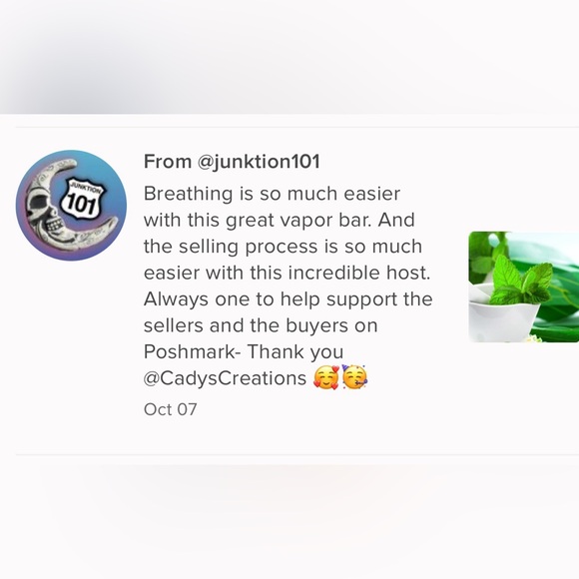Screen dimensions: 579x579
Task: Click the word "From" before the username
Action: (168, 162)
